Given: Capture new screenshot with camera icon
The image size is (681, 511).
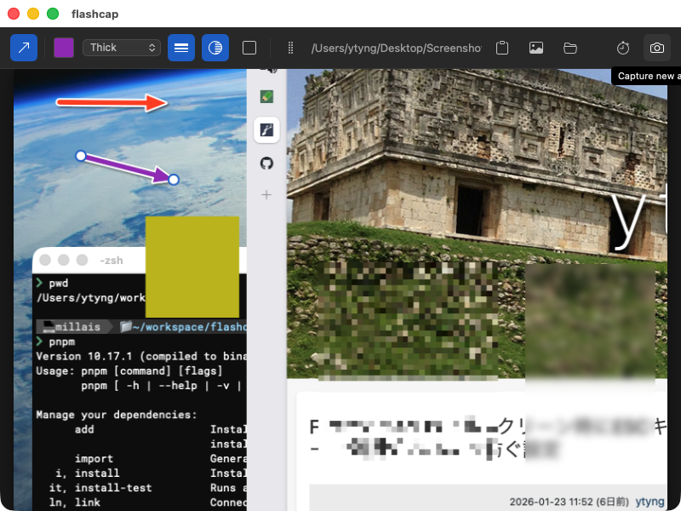Looking at the screenshot, I should coord(657,48).
